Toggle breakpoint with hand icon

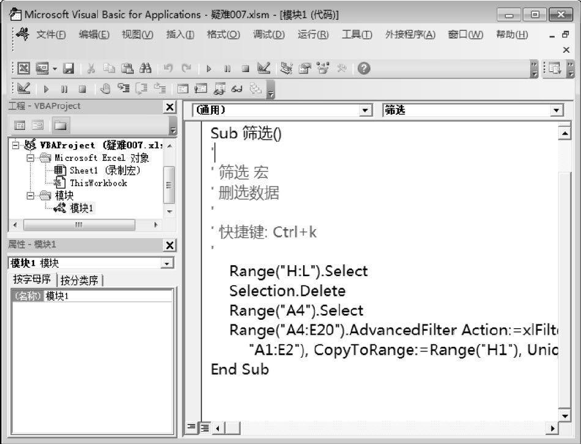coord(106,89)
